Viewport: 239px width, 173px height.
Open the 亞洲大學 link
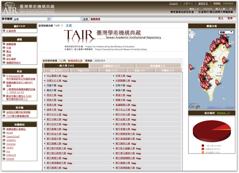click(x=51, y=95)
